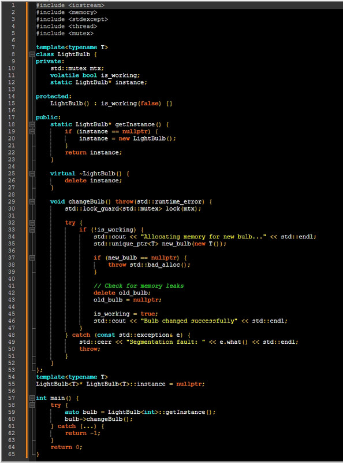This screenshot has width=343, height=463.
Task: Click the '#include <memory>' line
Action: pyautogui.click(x=66, y=12)
